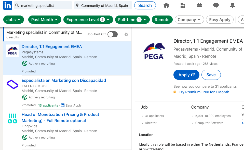Open Messaging chat bubble icon
Image resolution: width=244 pixels, height=150 pixels.
click(216, 5)
